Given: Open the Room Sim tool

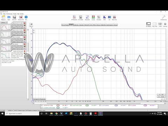Looking at the screenshot, I should tap(114, 18).
